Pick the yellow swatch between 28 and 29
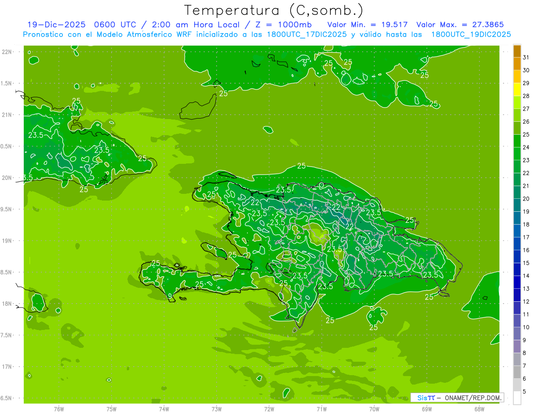This screenshot has height=415, width=538. (517, 90)
